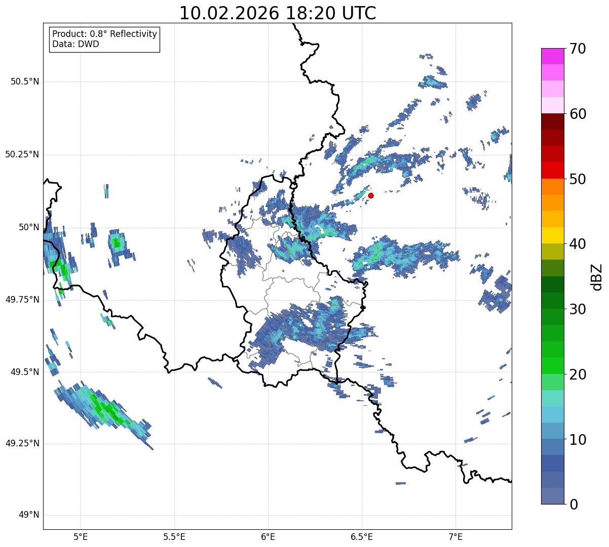Click the 50°N latitude label
Viewport: 609px width, 547px height.
click(x=29, y=227)
